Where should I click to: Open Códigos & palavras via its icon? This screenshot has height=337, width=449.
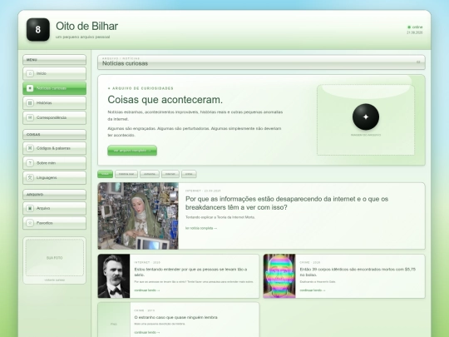point(30,148)
